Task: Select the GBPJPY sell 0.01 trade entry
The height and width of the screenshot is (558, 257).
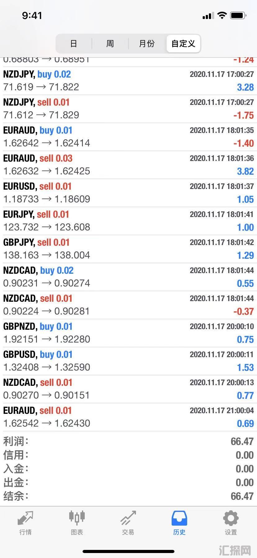Action: coord(128,249)
